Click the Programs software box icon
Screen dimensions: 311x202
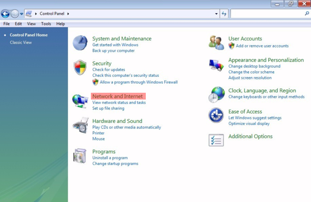(x=80, y=156)
